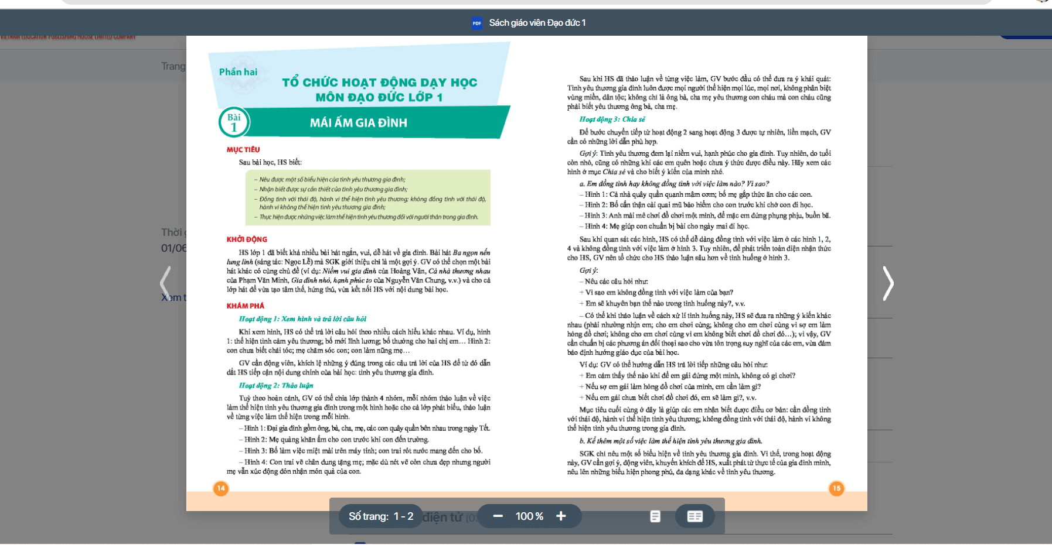Switch to single-page view icon

click(655, 516)
